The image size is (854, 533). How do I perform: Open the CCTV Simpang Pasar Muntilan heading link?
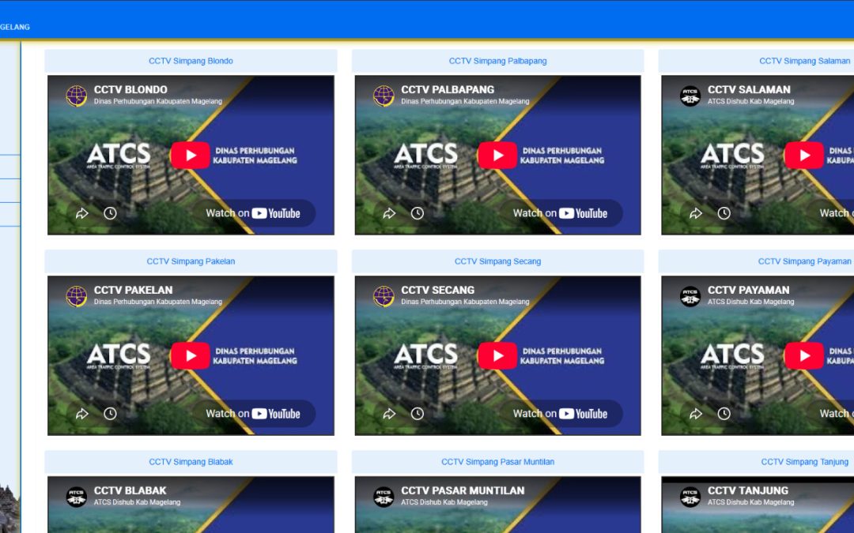pos(498,462)
